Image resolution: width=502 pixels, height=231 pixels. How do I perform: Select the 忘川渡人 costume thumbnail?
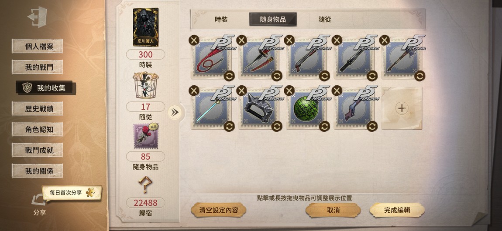tap(146, 27)
